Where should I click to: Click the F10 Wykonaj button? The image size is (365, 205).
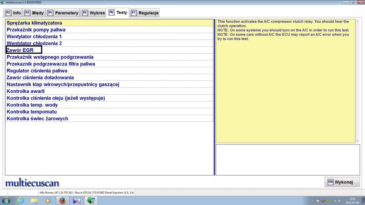[x=342, y=182]
